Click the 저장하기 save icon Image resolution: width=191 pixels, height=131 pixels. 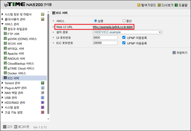(174, 53)
